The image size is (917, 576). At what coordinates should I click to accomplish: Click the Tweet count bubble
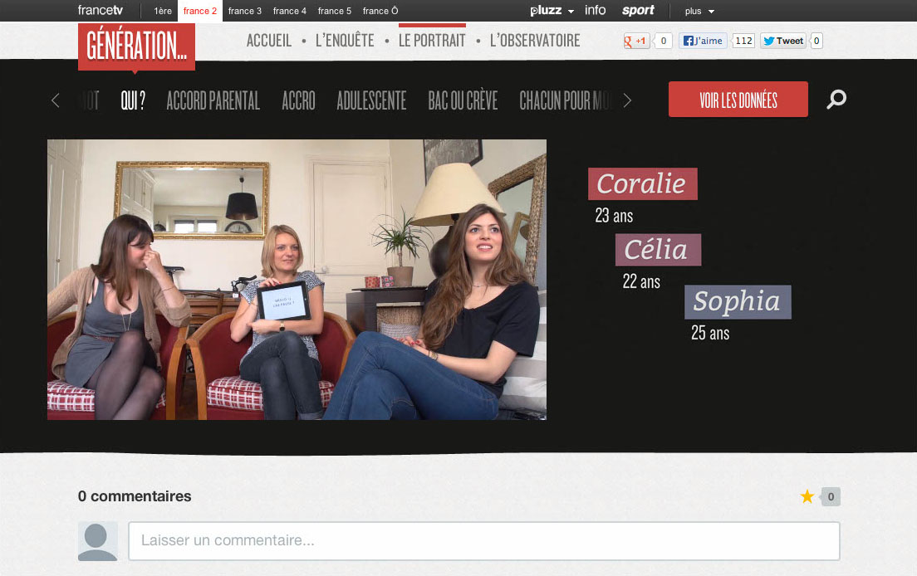pos(817,41)
